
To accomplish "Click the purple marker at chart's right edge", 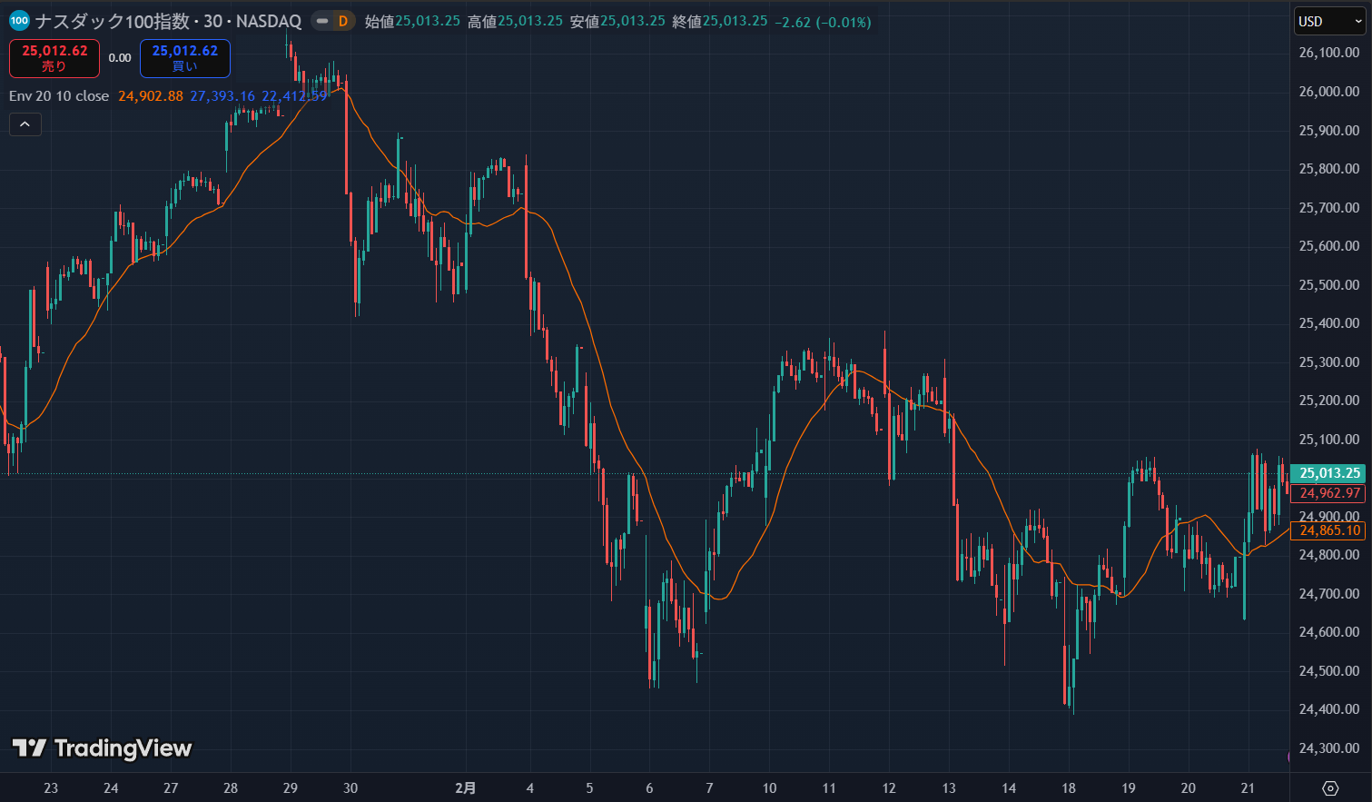I will (1288, 757).
